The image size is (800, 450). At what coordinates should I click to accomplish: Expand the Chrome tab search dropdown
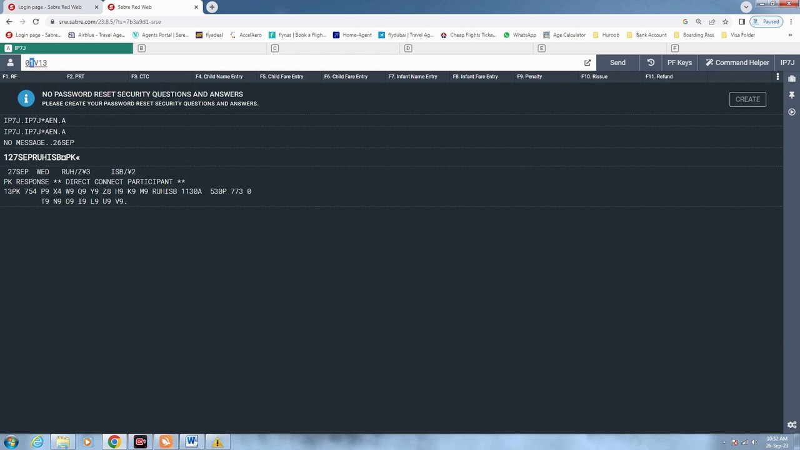[746, 7]
